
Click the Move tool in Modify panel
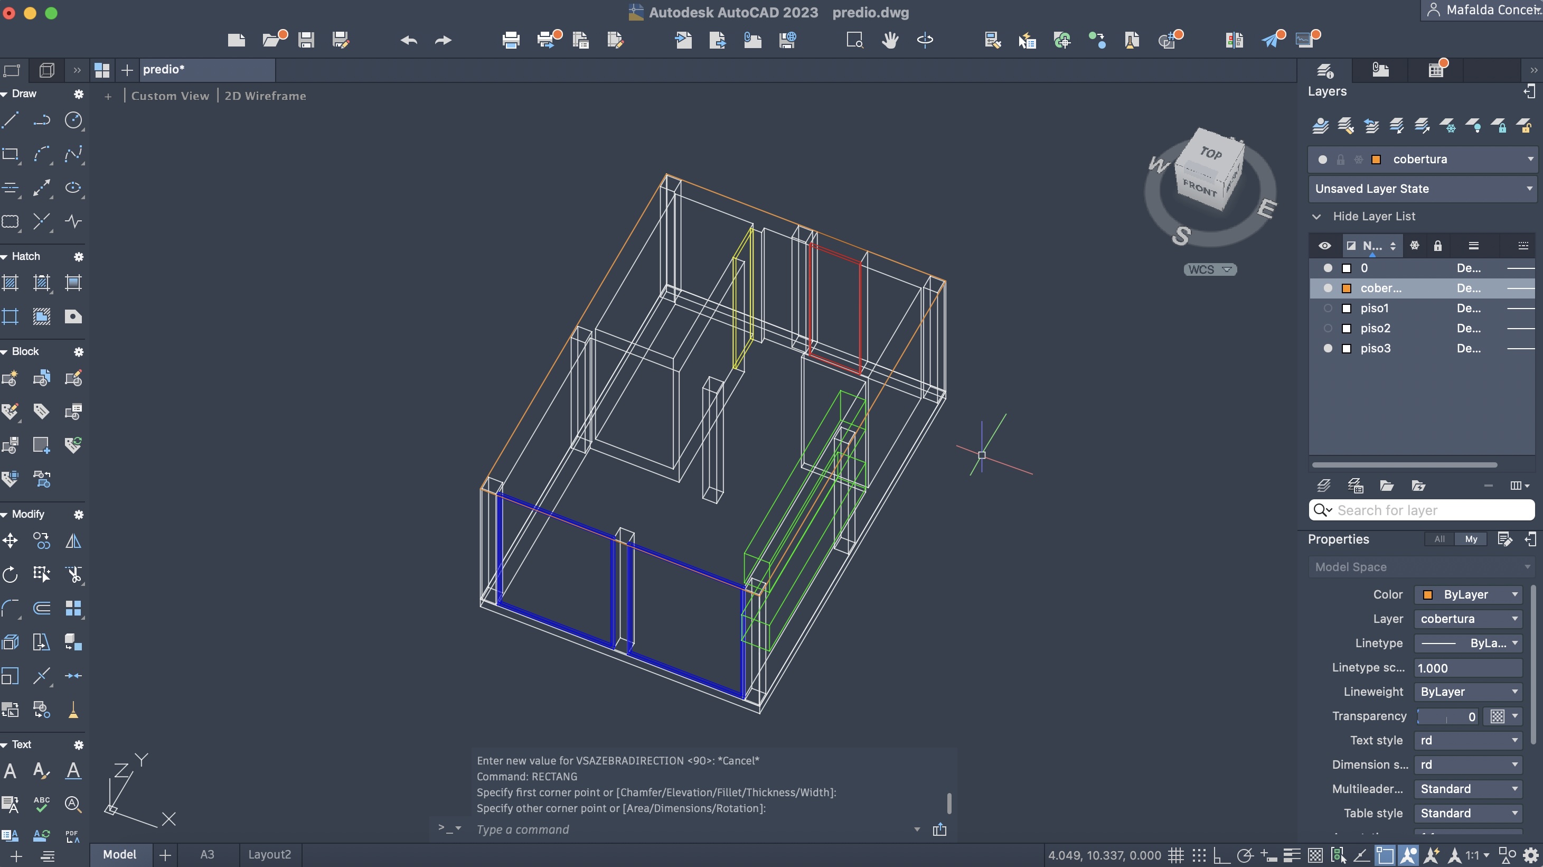point(10,541)
